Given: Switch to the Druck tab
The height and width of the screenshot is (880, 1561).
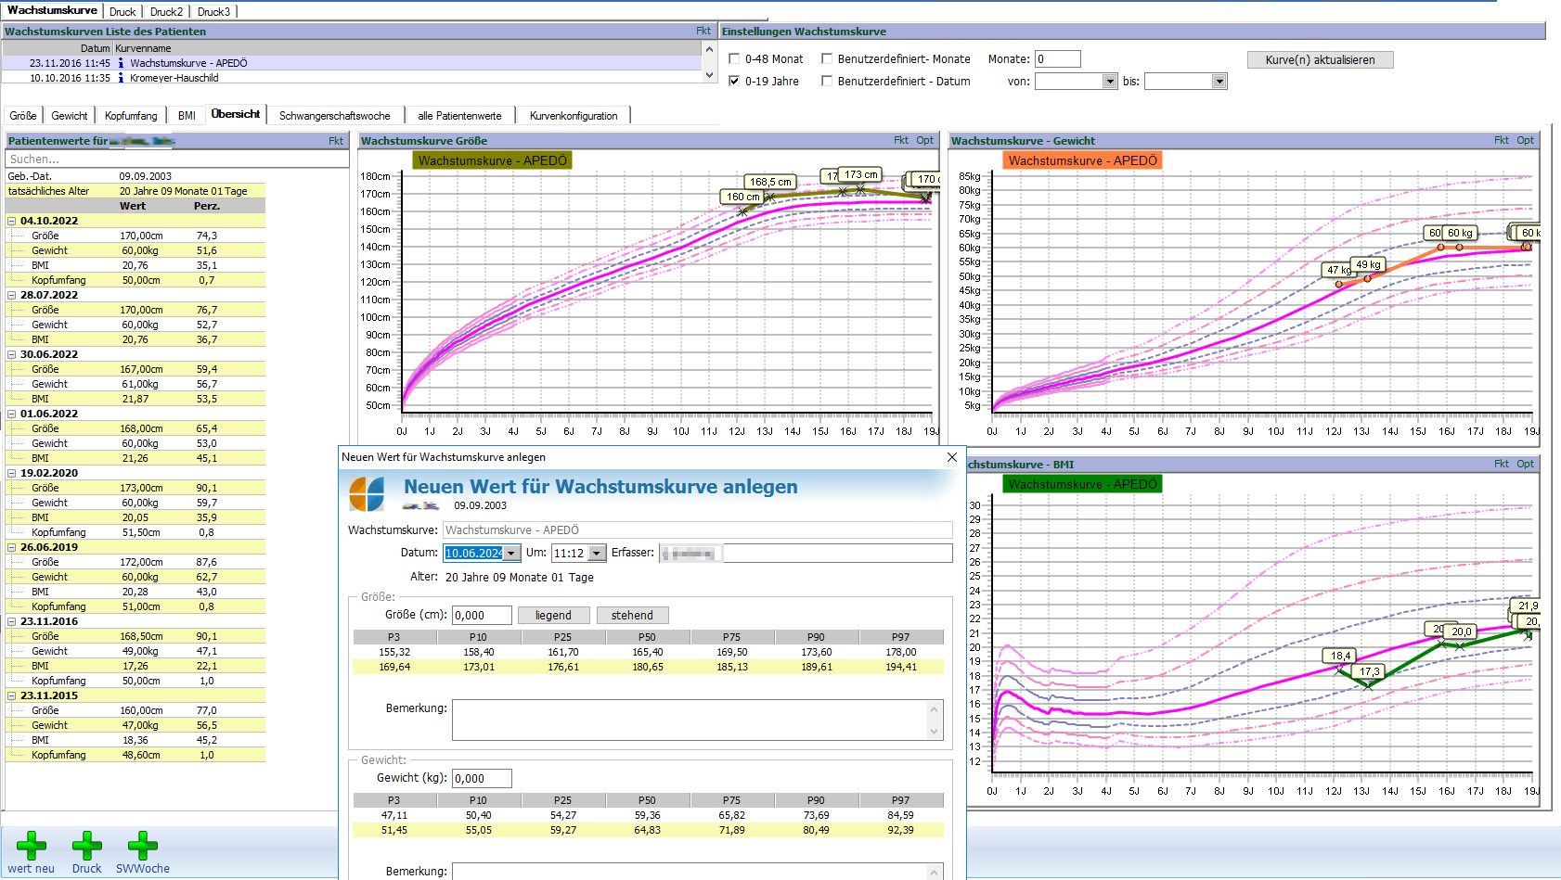Looking at the screenshot, I should [x=123, y=12].
